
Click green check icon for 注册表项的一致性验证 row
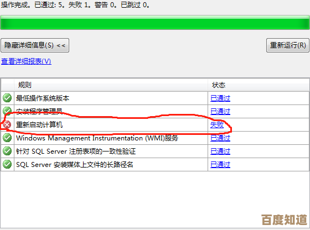pos(7,151)
